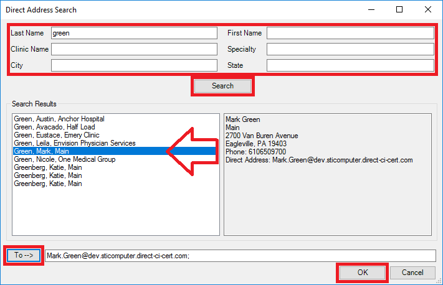443x285 pixels.
Task: Pick Green, Leila, Envision Physician Services
Action: tap(75, 143)
